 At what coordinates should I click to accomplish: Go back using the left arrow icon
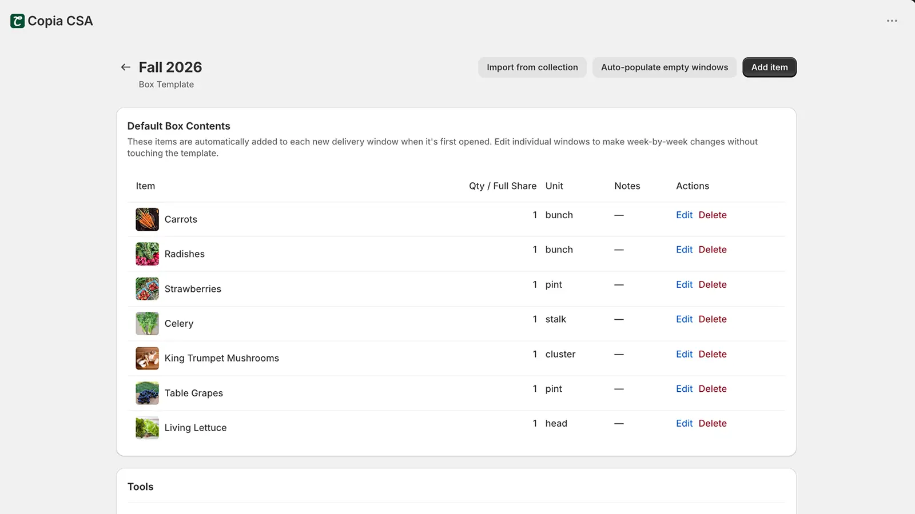pyautogui.click(x=126, y=67)
